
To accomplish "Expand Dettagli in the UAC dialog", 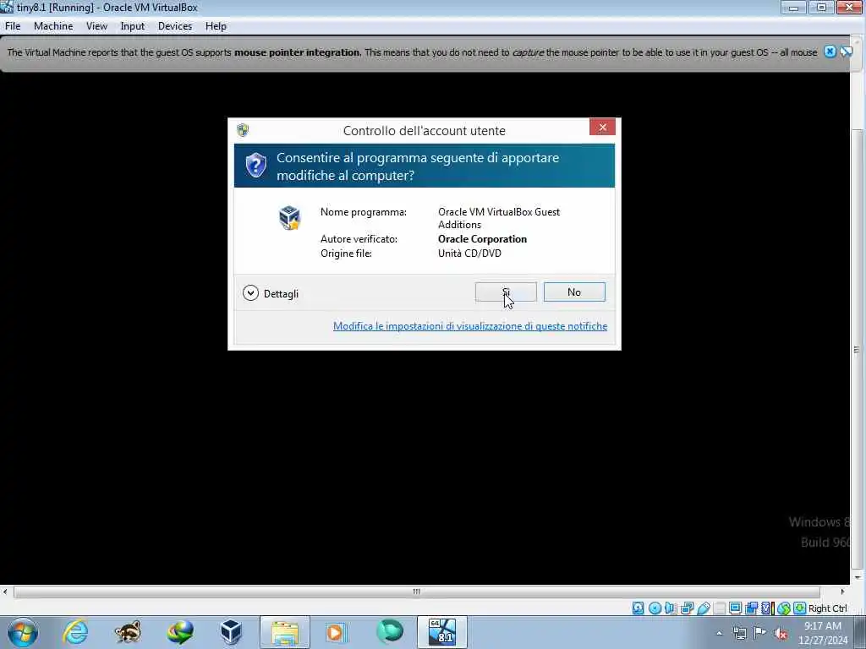I will pos(270,293).
